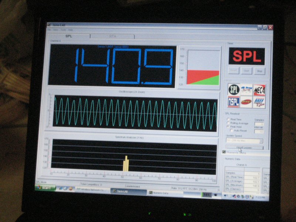Select the USACi organization logo
Image resolution: width=296 pixels, height=222 pixels.
tap(246, 102)
